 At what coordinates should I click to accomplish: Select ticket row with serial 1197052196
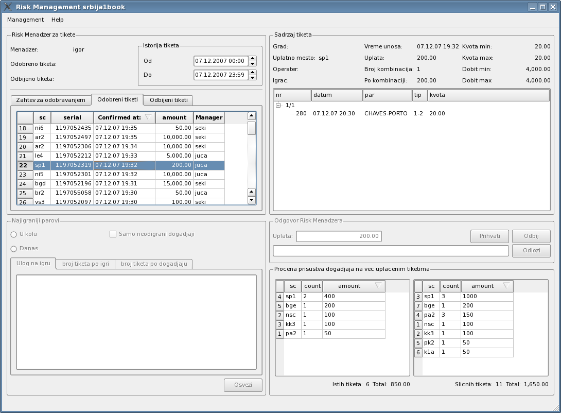73,184
